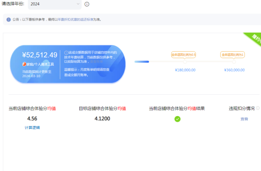
Task: Expand the year selector chevron arrow
Action: pos(78,4)
